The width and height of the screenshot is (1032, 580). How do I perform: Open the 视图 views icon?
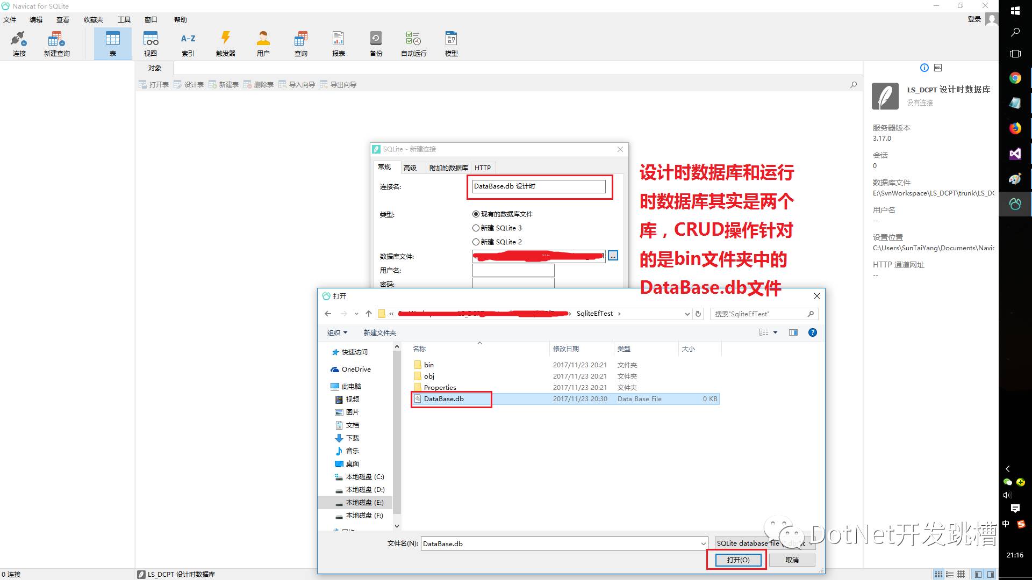tap(150, 44)
